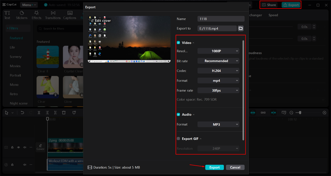Zoom out the timeline with minus icon
Image resolution: width=331 pixels, height=176 pixels.
[x=291, y=113]
